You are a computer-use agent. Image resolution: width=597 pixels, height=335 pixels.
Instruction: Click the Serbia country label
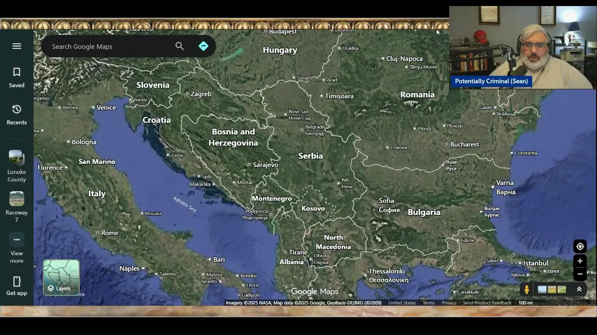pyautogui.click(x=311, y=156)
